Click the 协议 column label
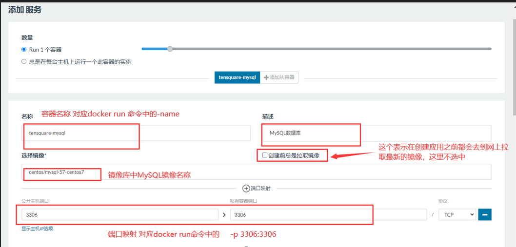The width and height of the screenshot is (516, 247). click(443, 201)
